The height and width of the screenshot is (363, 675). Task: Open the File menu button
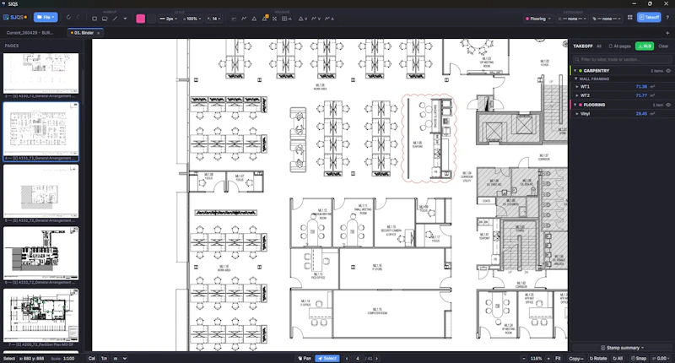[46, 17]
